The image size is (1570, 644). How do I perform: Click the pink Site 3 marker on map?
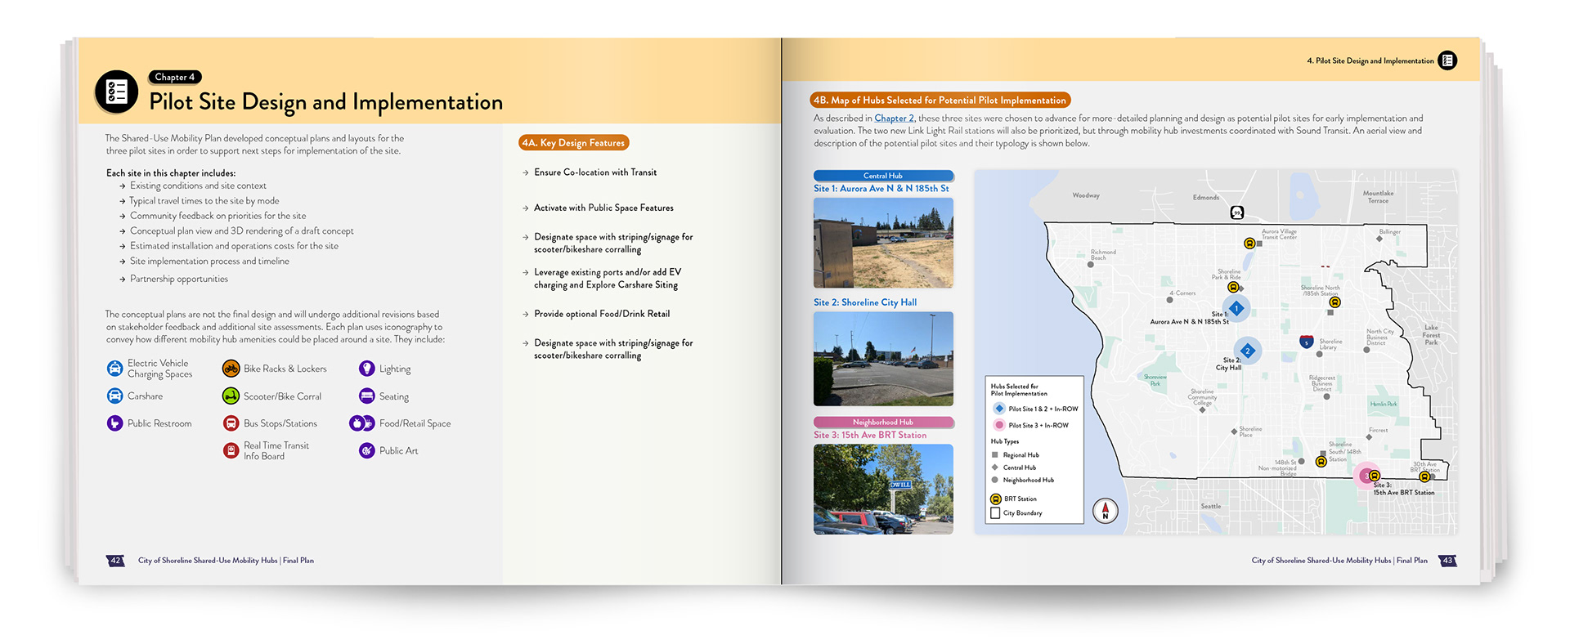coord(1365,476)
